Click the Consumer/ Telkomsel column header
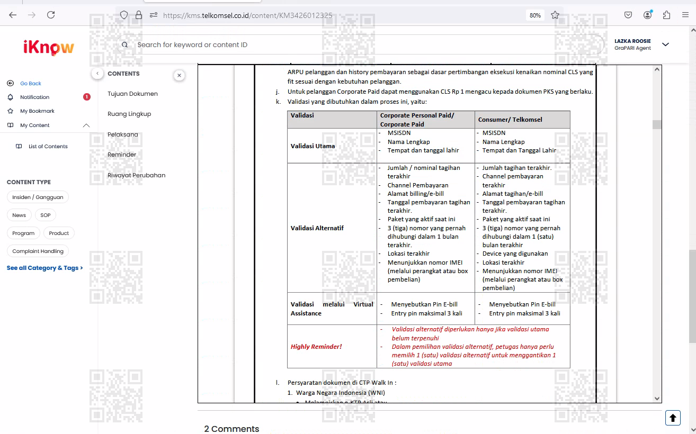This screenshot has height=434, width=696. point(522,120)
